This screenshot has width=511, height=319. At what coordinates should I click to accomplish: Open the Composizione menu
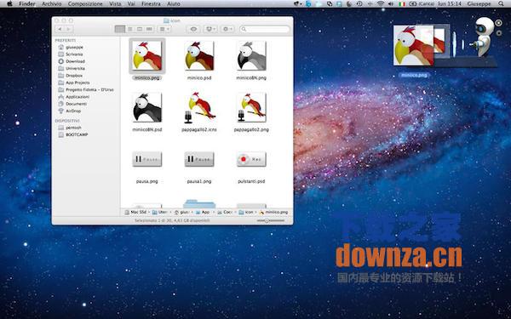pyautogui.click(x=85, y=4)
